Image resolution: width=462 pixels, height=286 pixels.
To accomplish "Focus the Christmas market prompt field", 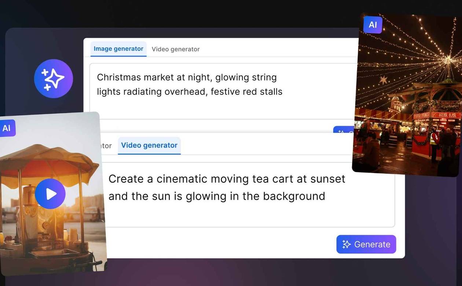I will [x=224, y=91].
